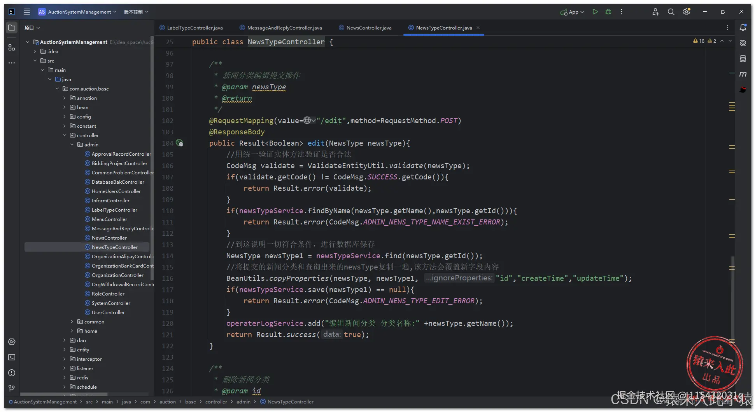Image resolution: width=755 pixels, height=412 pixels.
Task: Open the Problems tool window
Action: click(12, 373)
